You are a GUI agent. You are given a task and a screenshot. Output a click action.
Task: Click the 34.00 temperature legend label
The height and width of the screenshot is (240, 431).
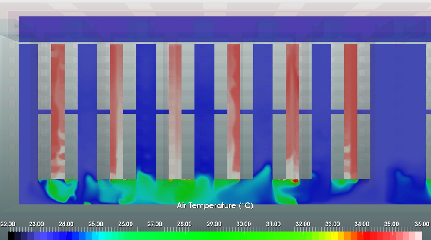362,224
